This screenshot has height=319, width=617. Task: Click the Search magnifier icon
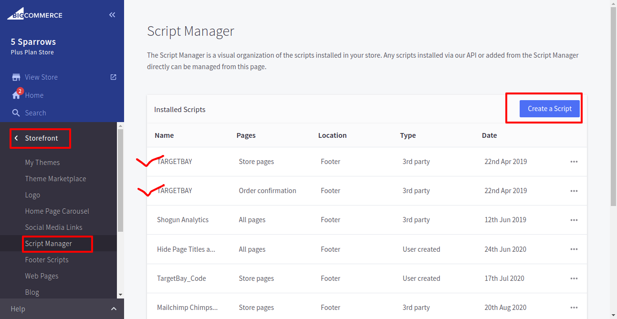16,113
